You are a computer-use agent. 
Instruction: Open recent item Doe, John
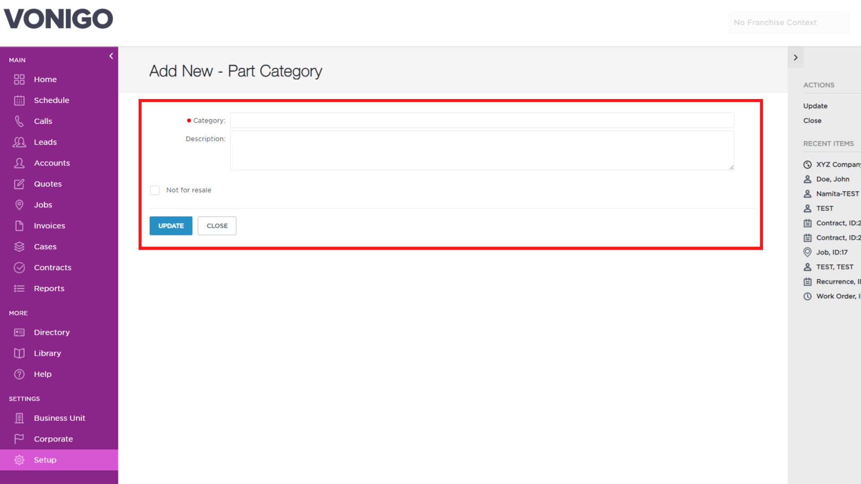click(x=832, y=179)
